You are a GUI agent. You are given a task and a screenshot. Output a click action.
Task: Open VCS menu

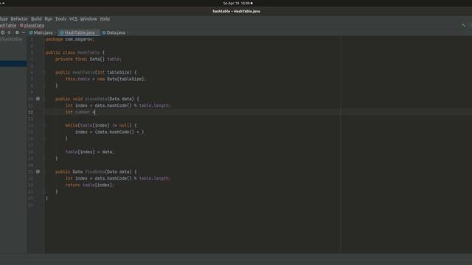(x=73, y=18)
